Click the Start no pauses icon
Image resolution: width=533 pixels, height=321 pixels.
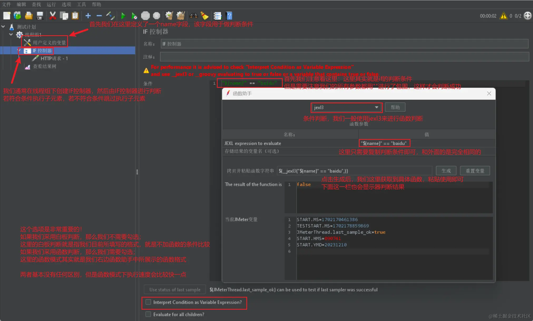(134, 16)
